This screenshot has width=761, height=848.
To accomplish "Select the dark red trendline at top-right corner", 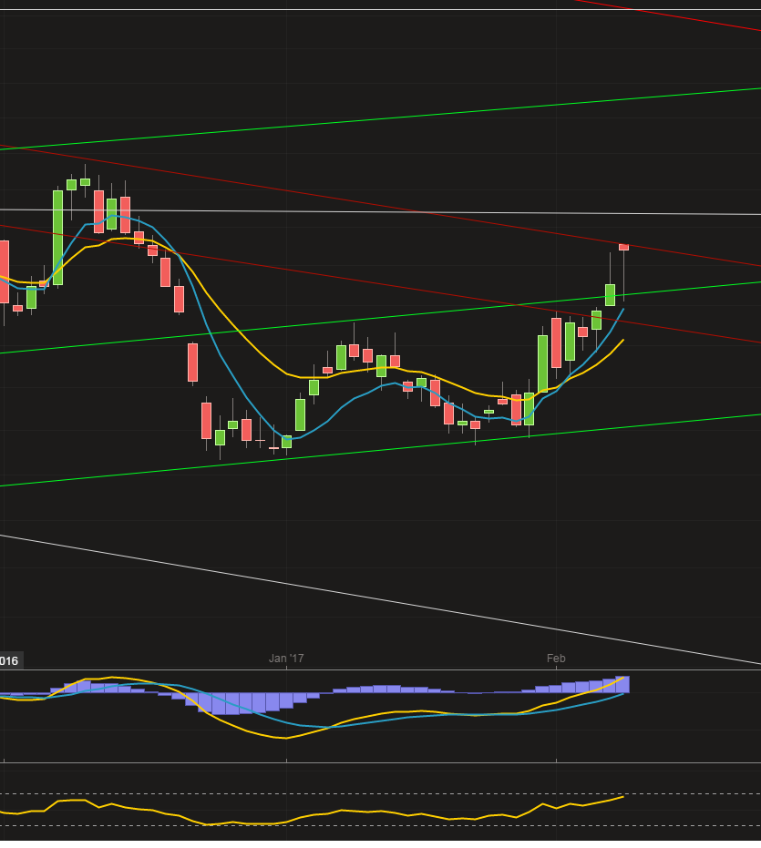I will click(668, 15).
